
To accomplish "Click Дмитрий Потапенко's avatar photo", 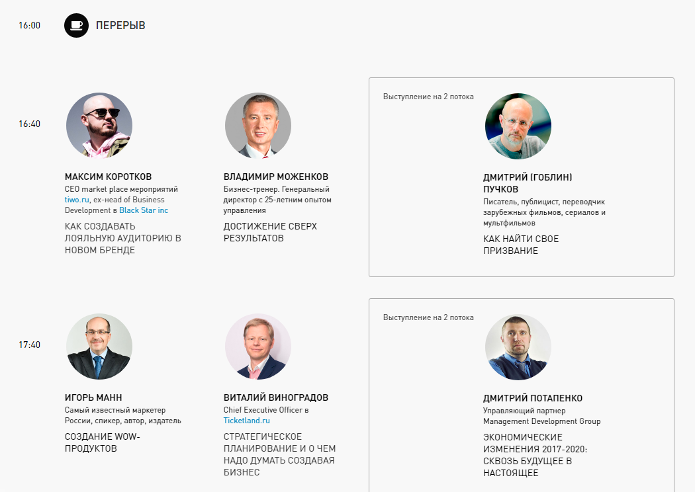I will click(518, 347).
